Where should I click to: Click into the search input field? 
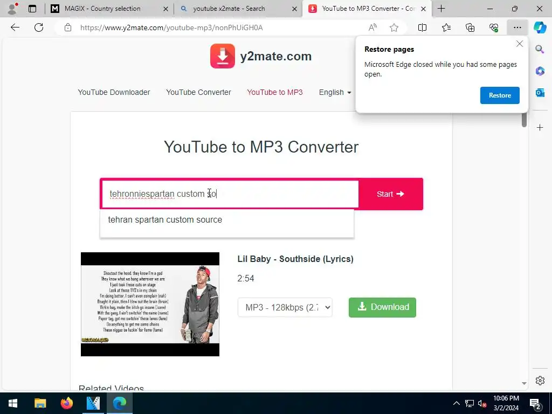(x=230, y=194)
